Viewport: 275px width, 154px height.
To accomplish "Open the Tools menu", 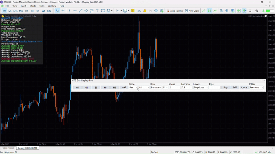I will point(42,6).
